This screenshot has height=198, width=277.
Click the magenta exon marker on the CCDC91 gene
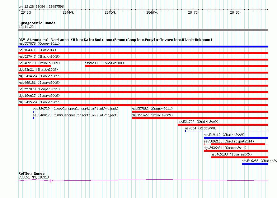(x=50, y=181)
